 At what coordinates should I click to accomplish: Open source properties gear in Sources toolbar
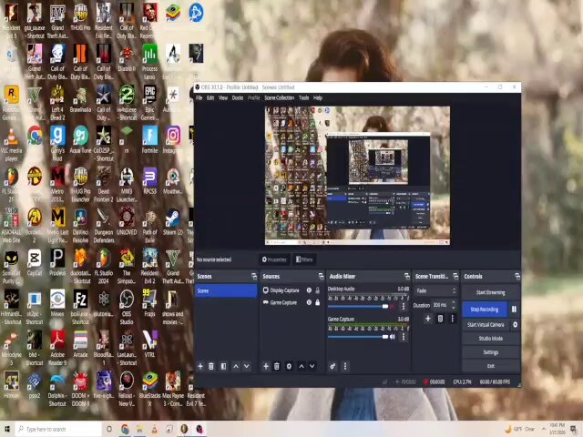[x=289, y=366]
